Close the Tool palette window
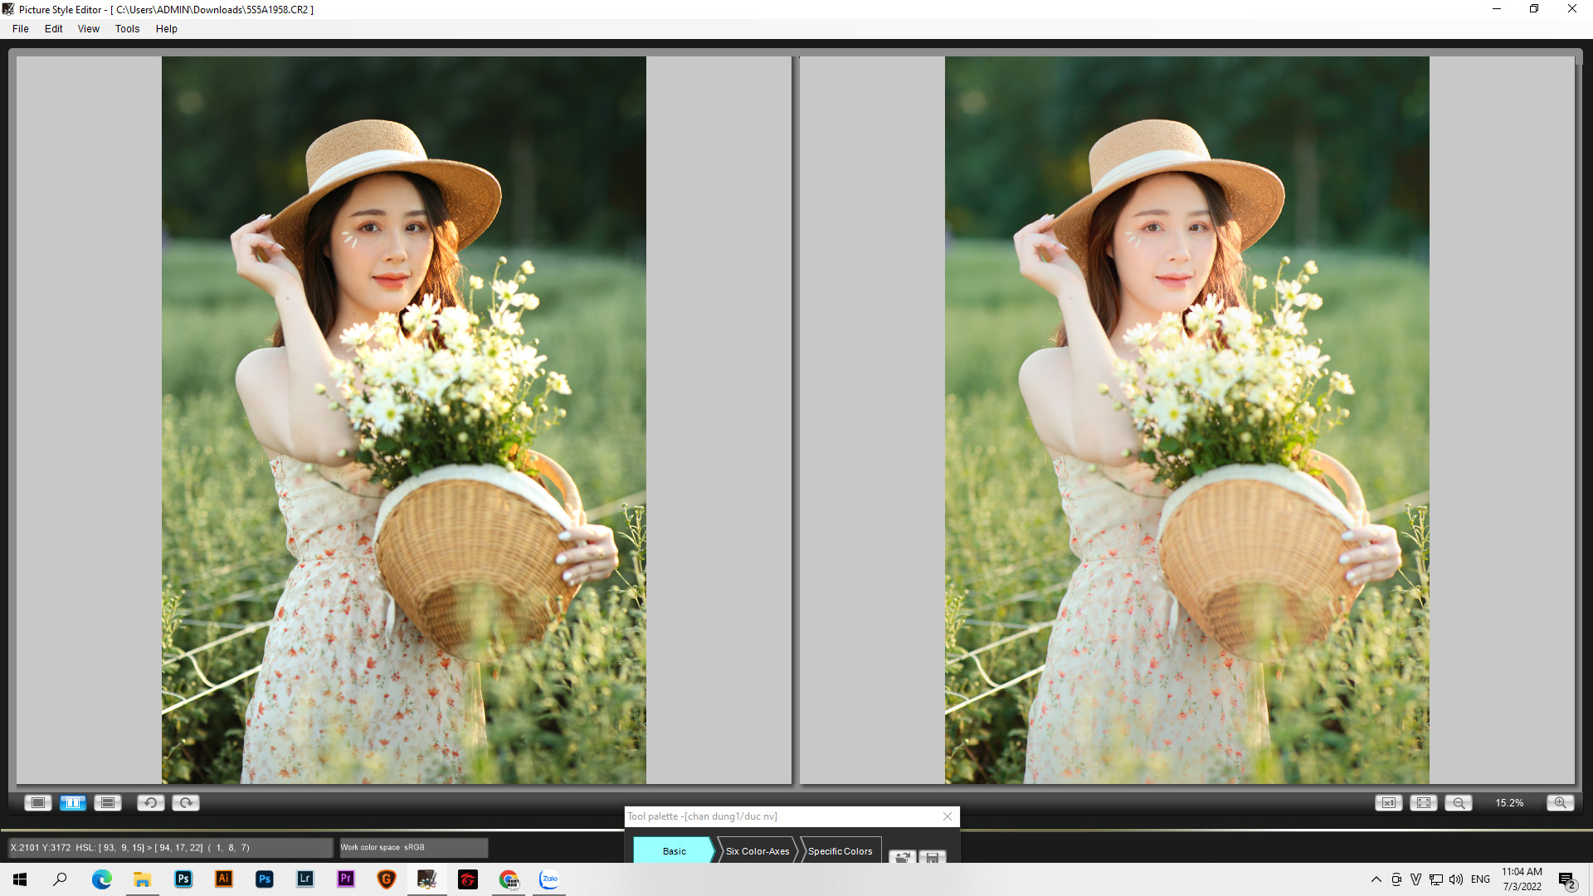 tap(948, 816)
